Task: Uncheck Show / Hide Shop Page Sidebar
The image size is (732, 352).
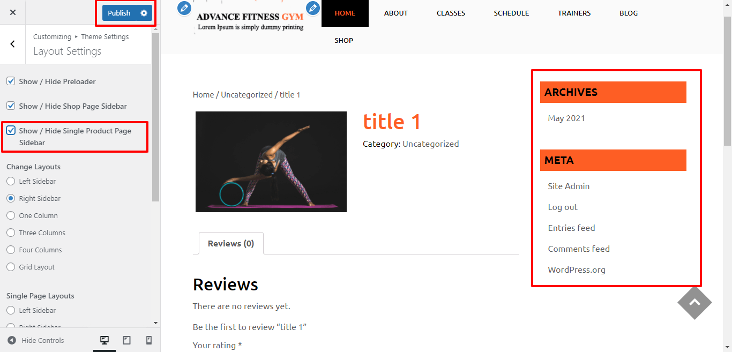Action: coord(11,106)
